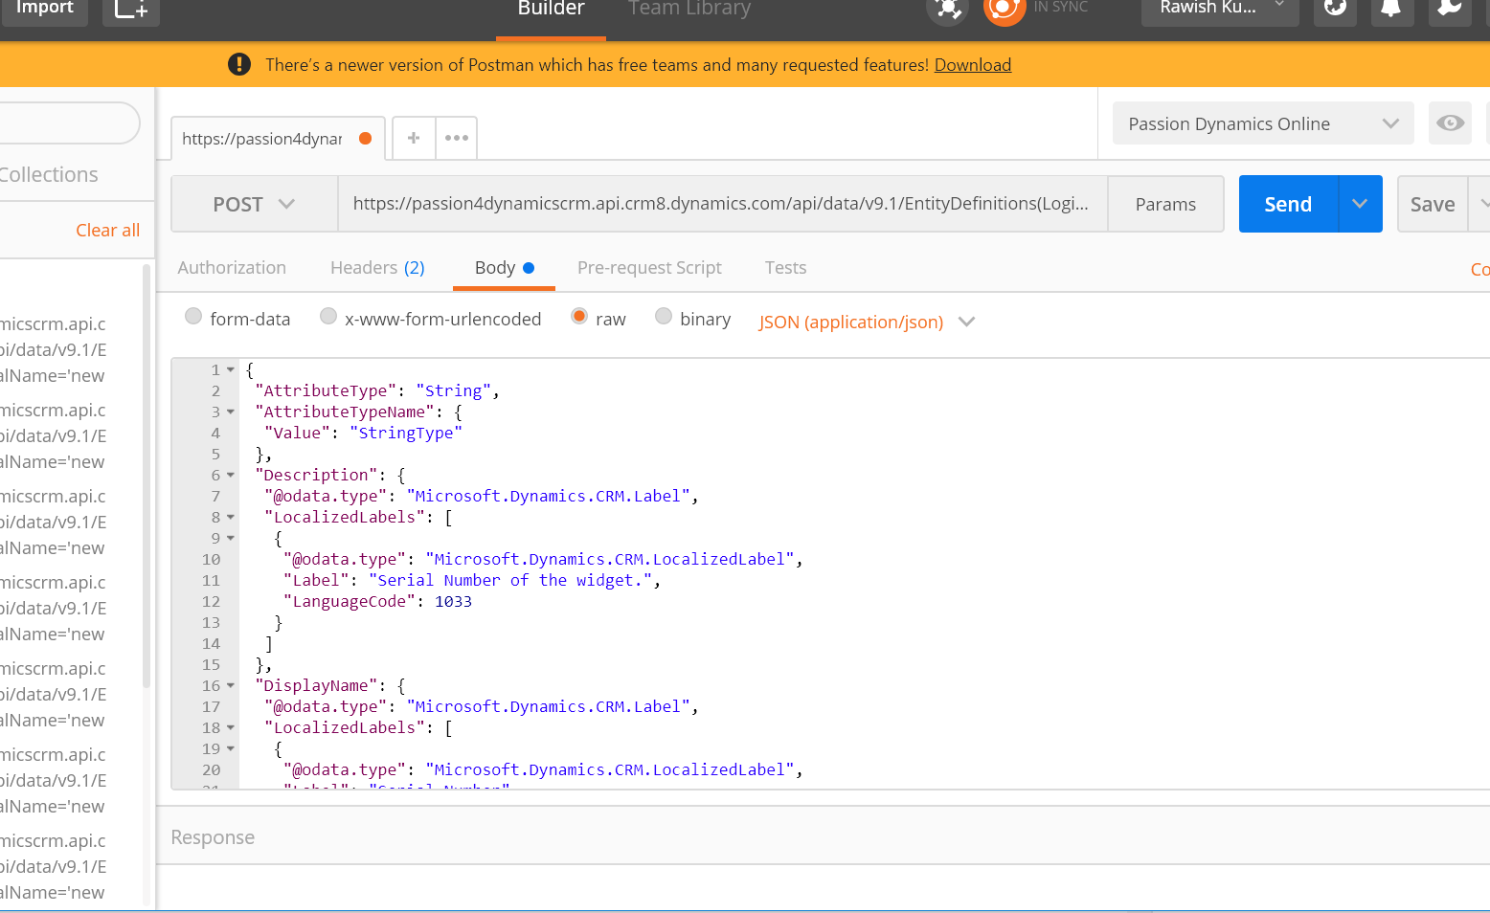Click the new window icon beside Import

point(130,10)
